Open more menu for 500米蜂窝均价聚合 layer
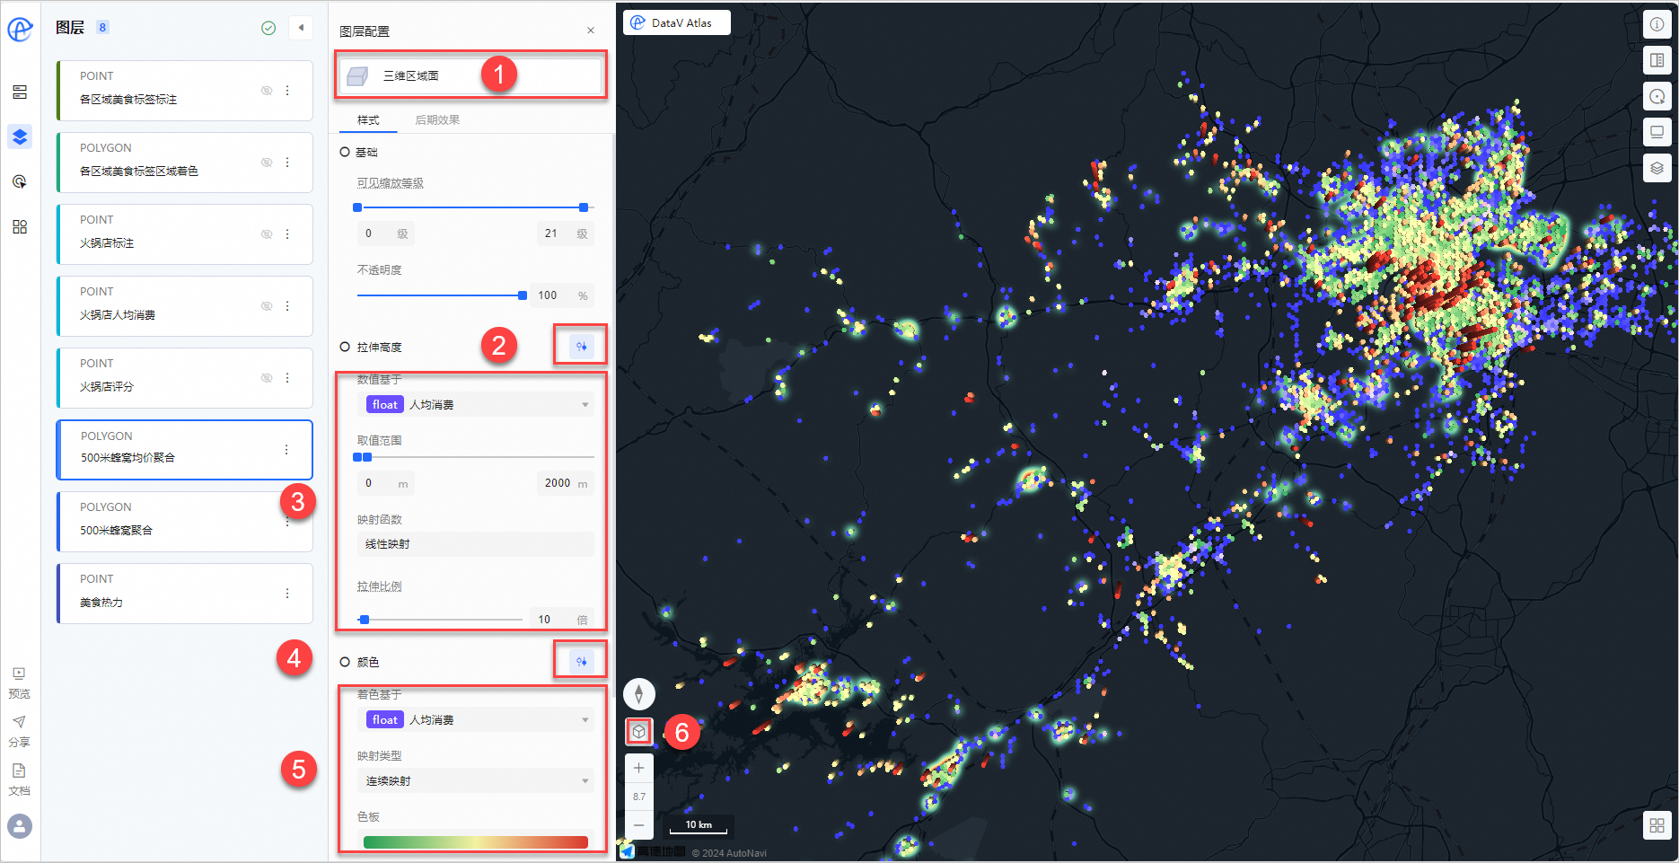This screenshot has height=863, width=1679. pos(286,450)
